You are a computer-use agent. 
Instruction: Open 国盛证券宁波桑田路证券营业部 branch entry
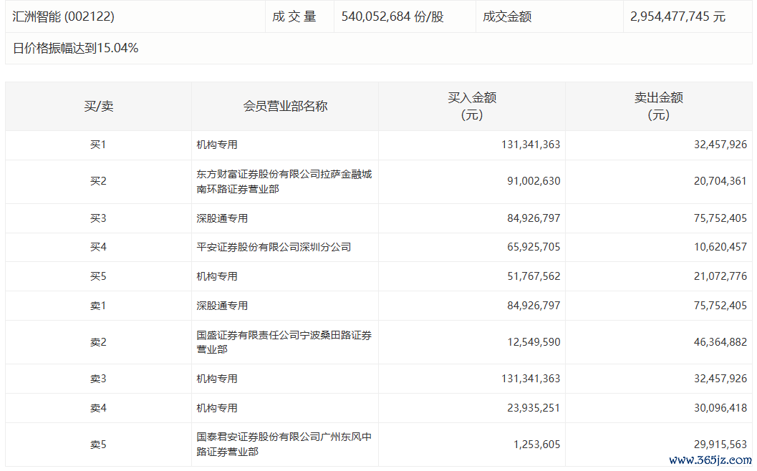pos(284,342)
